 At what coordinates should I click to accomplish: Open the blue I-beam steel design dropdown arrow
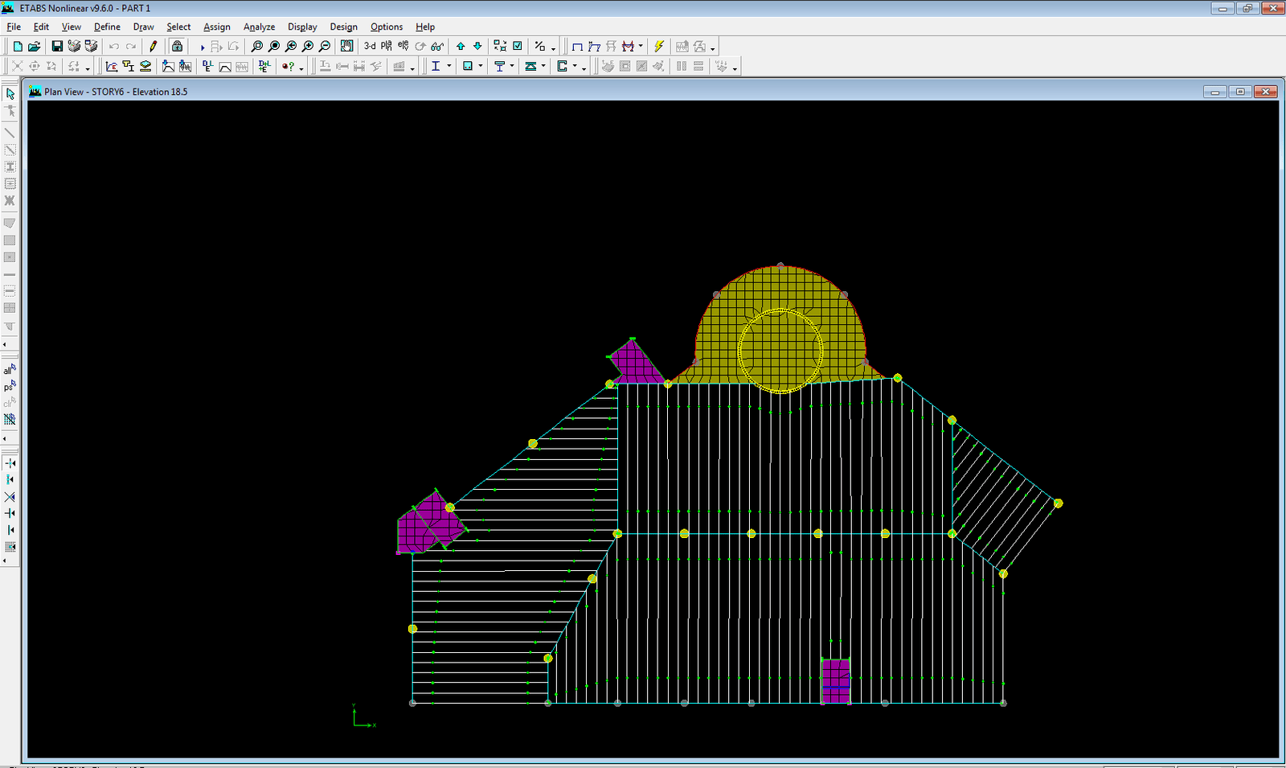(x=448, y=67)
